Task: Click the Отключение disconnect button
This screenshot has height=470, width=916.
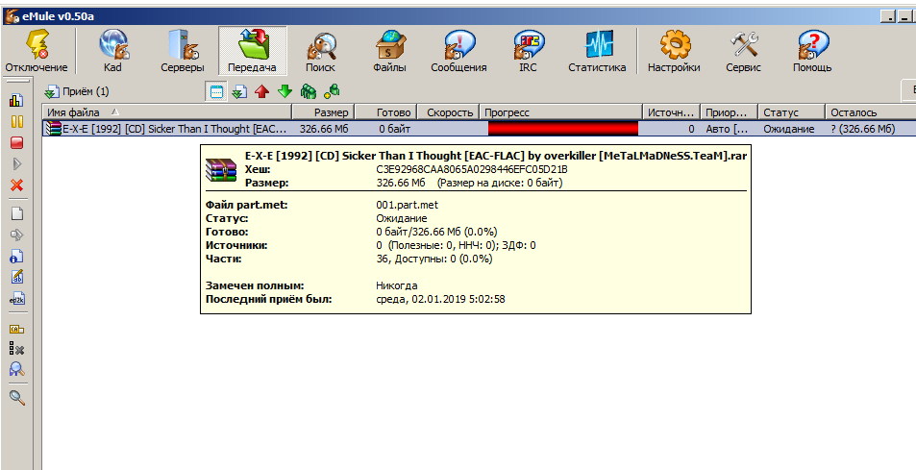Action: point(37,52)
